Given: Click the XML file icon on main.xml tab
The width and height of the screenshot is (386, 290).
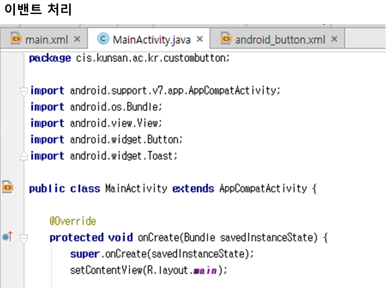Looking at the screenshot, I should click(15, 39).
